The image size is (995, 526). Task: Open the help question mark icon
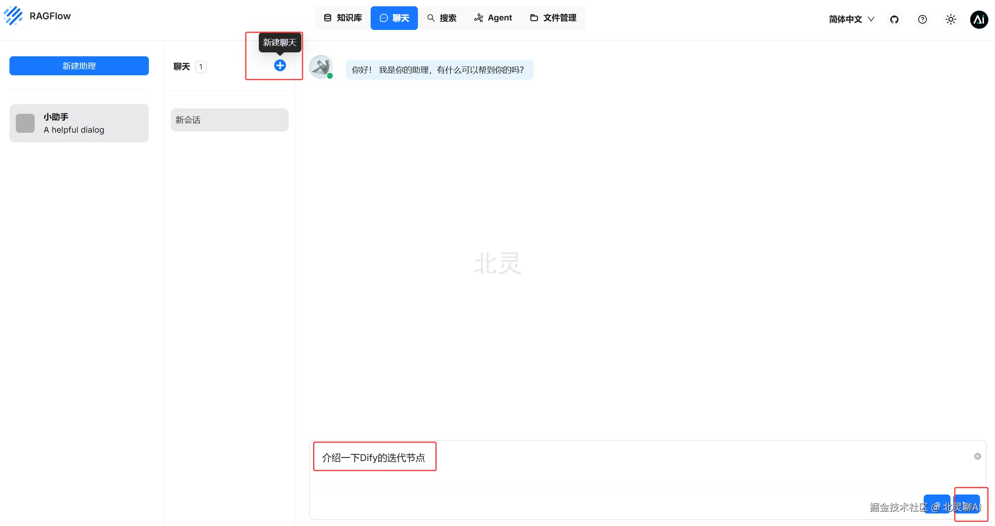922,19
